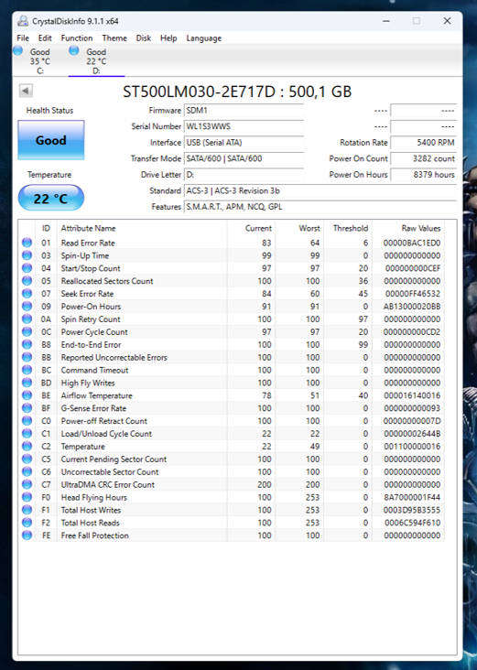Click the status orb for UltraDMA CRC Error Count
477x670 pixels.
(27, 484)
